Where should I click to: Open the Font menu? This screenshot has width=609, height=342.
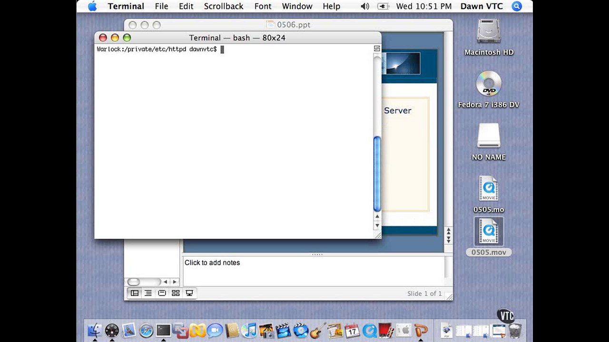pos(263,6)
